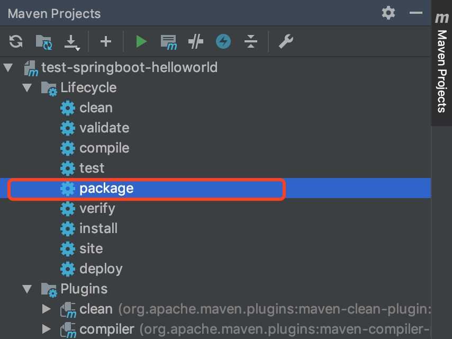Click the Lifecycle label

point(88,88)
